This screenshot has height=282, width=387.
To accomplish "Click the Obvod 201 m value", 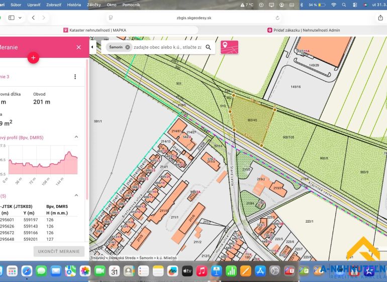I will tap(42, 102).
